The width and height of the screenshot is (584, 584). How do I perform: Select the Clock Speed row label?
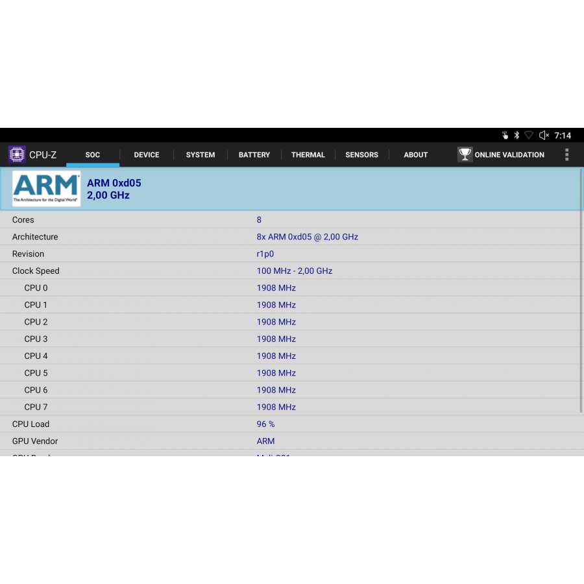coord(36,271)
